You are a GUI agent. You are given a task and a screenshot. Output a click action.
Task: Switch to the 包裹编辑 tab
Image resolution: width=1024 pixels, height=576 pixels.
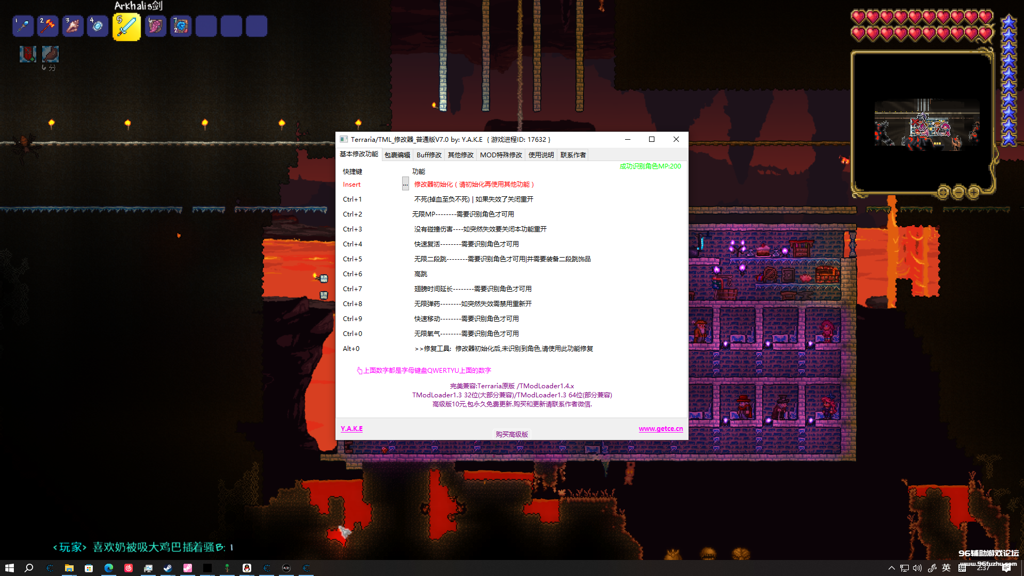(397, 155)
